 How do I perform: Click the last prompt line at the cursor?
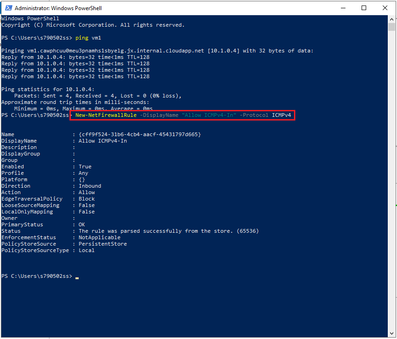click(x=40, y=276)
